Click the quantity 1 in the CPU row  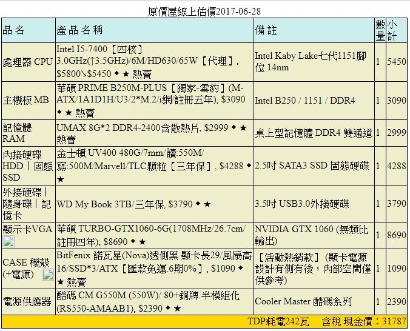click(378, 62)
